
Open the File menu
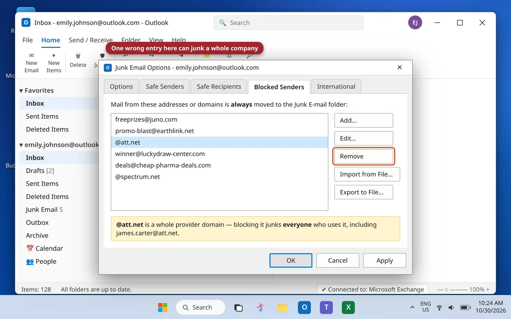27,40
